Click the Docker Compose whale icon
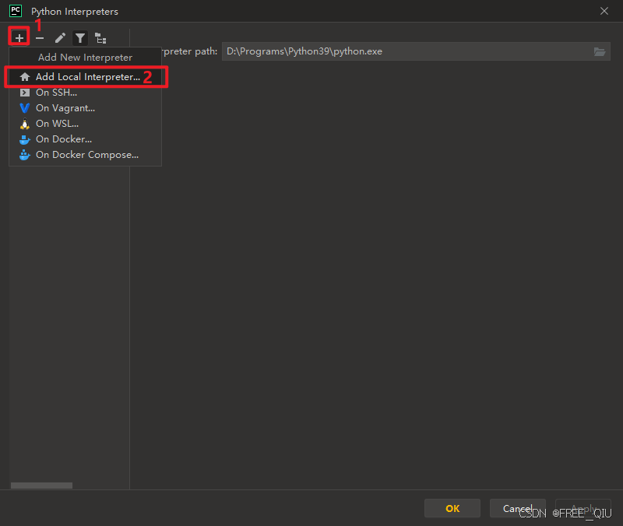Viewport: 623px width, 526px height. coord(25,155)
